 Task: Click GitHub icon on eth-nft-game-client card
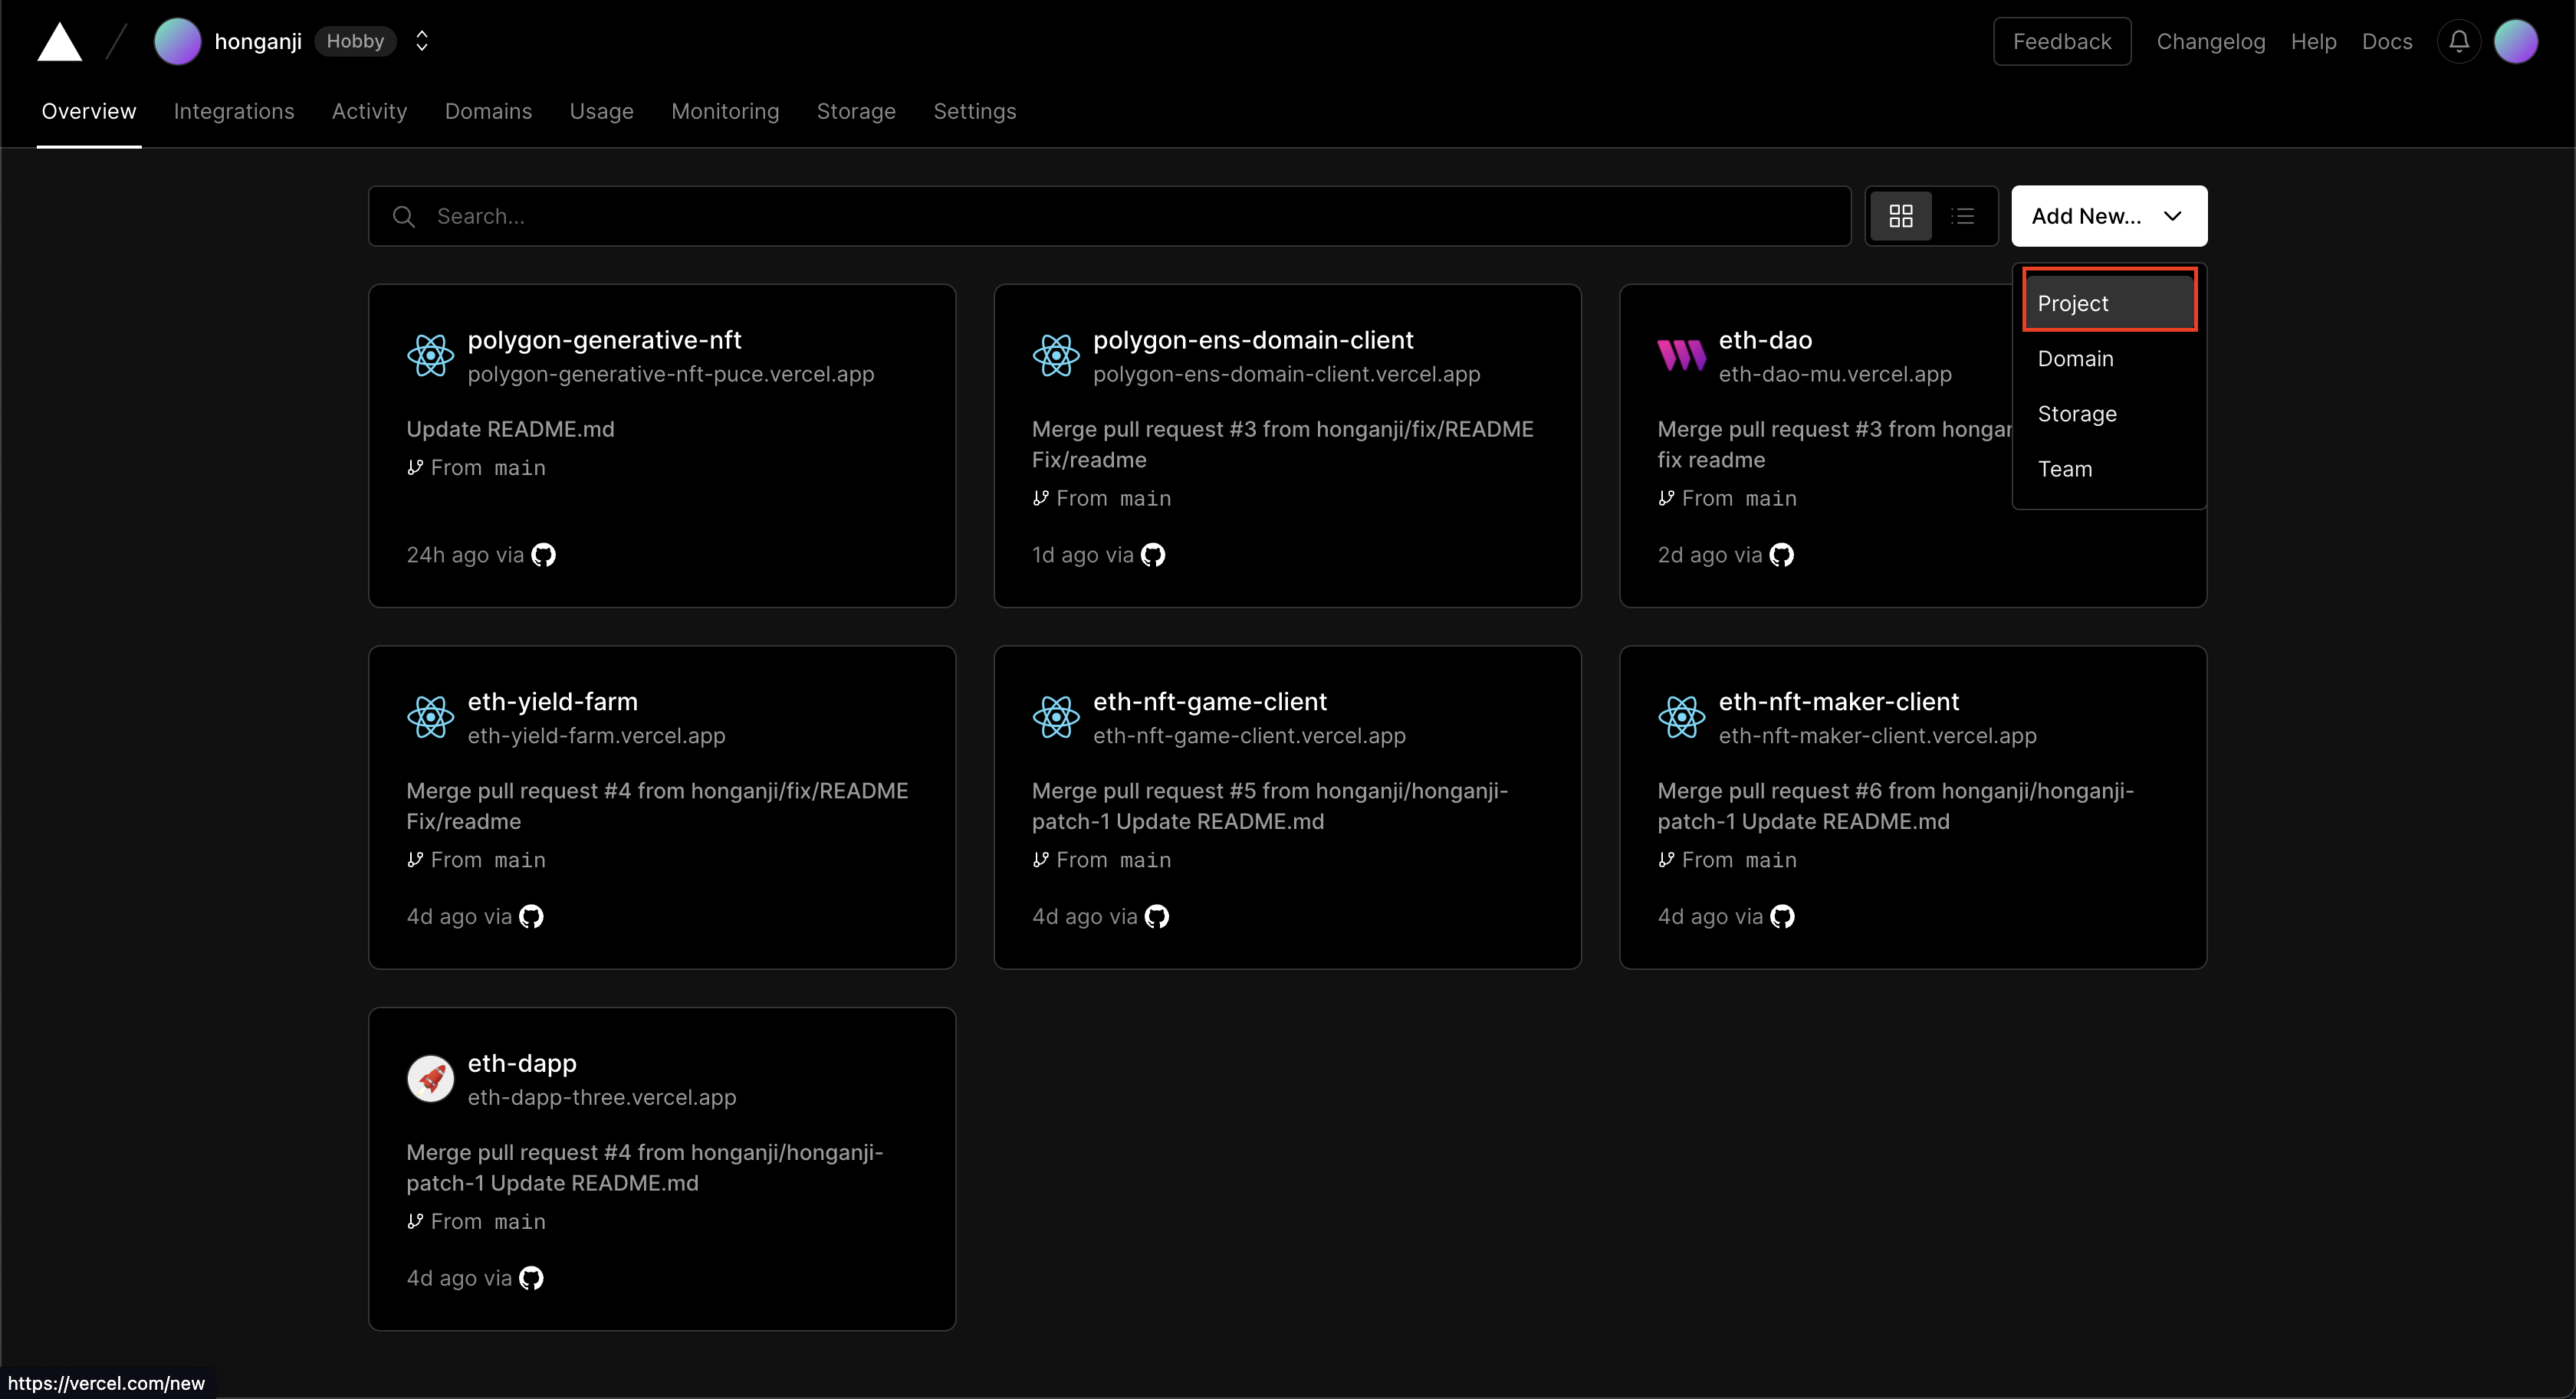pyautogui.click(x=1157, y=916)
